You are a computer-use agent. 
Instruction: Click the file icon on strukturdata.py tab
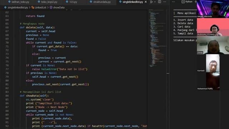tap(91, 2)
